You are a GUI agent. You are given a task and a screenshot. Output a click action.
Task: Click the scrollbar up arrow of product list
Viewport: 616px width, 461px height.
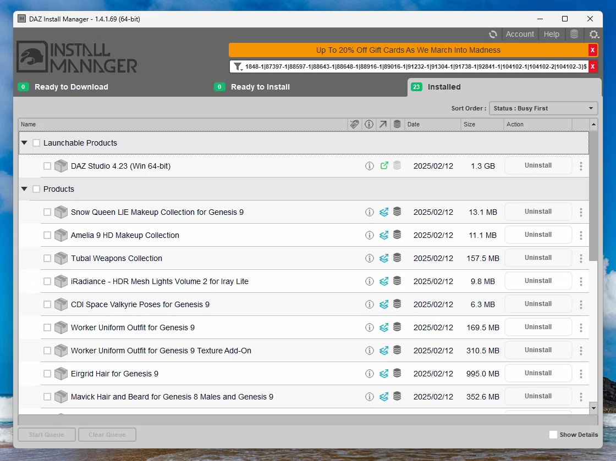click(593, 124)
